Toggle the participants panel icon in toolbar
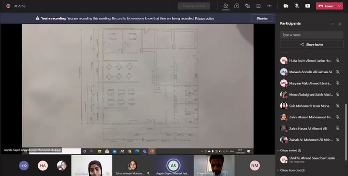Image resolution: width=348 pixels, height=176 pixels. pyautogui.click(x=226, y=6)
